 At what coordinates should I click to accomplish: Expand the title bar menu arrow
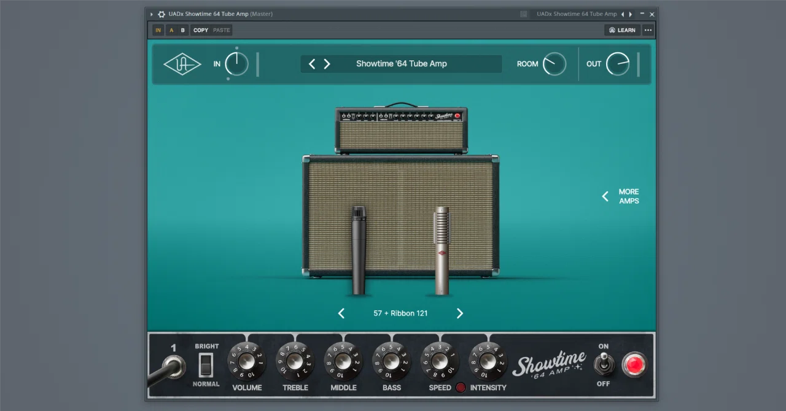[x=152, y=14]
